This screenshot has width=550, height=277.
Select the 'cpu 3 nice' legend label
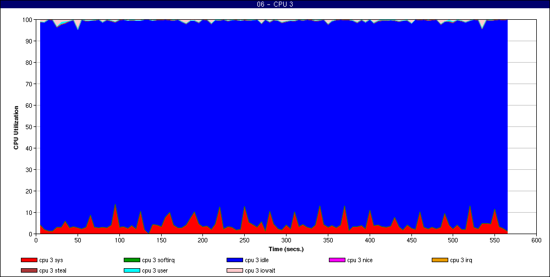360,261
